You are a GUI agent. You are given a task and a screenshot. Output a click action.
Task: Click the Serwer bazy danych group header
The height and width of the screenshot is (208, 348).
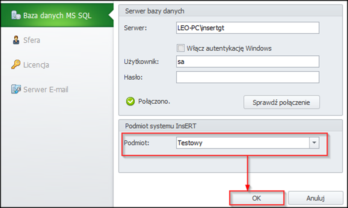[x=231, y=11]
